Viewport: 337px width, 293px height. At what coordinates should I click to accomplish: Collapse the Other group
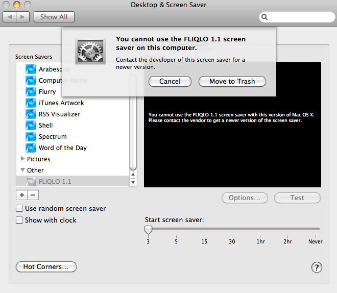pyautogui.click(x=22, y=170)
